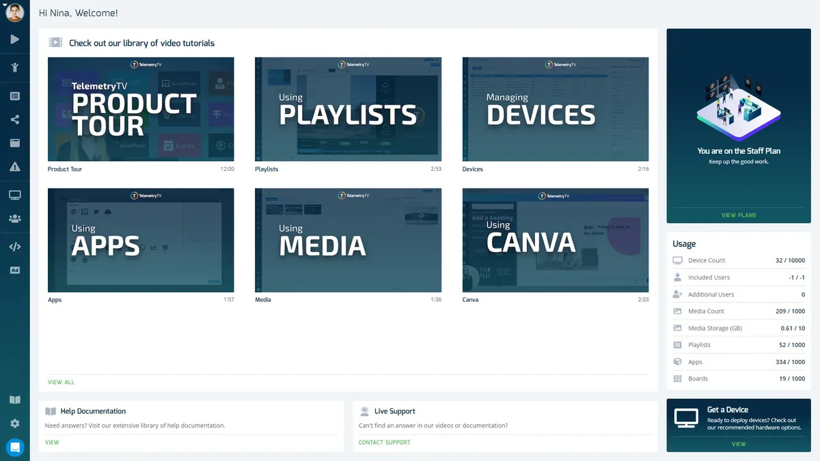Click the "2:53" video duration
The height and width of the screenshot is (461, 820).
pyautogui.click(x=436, y=169)
